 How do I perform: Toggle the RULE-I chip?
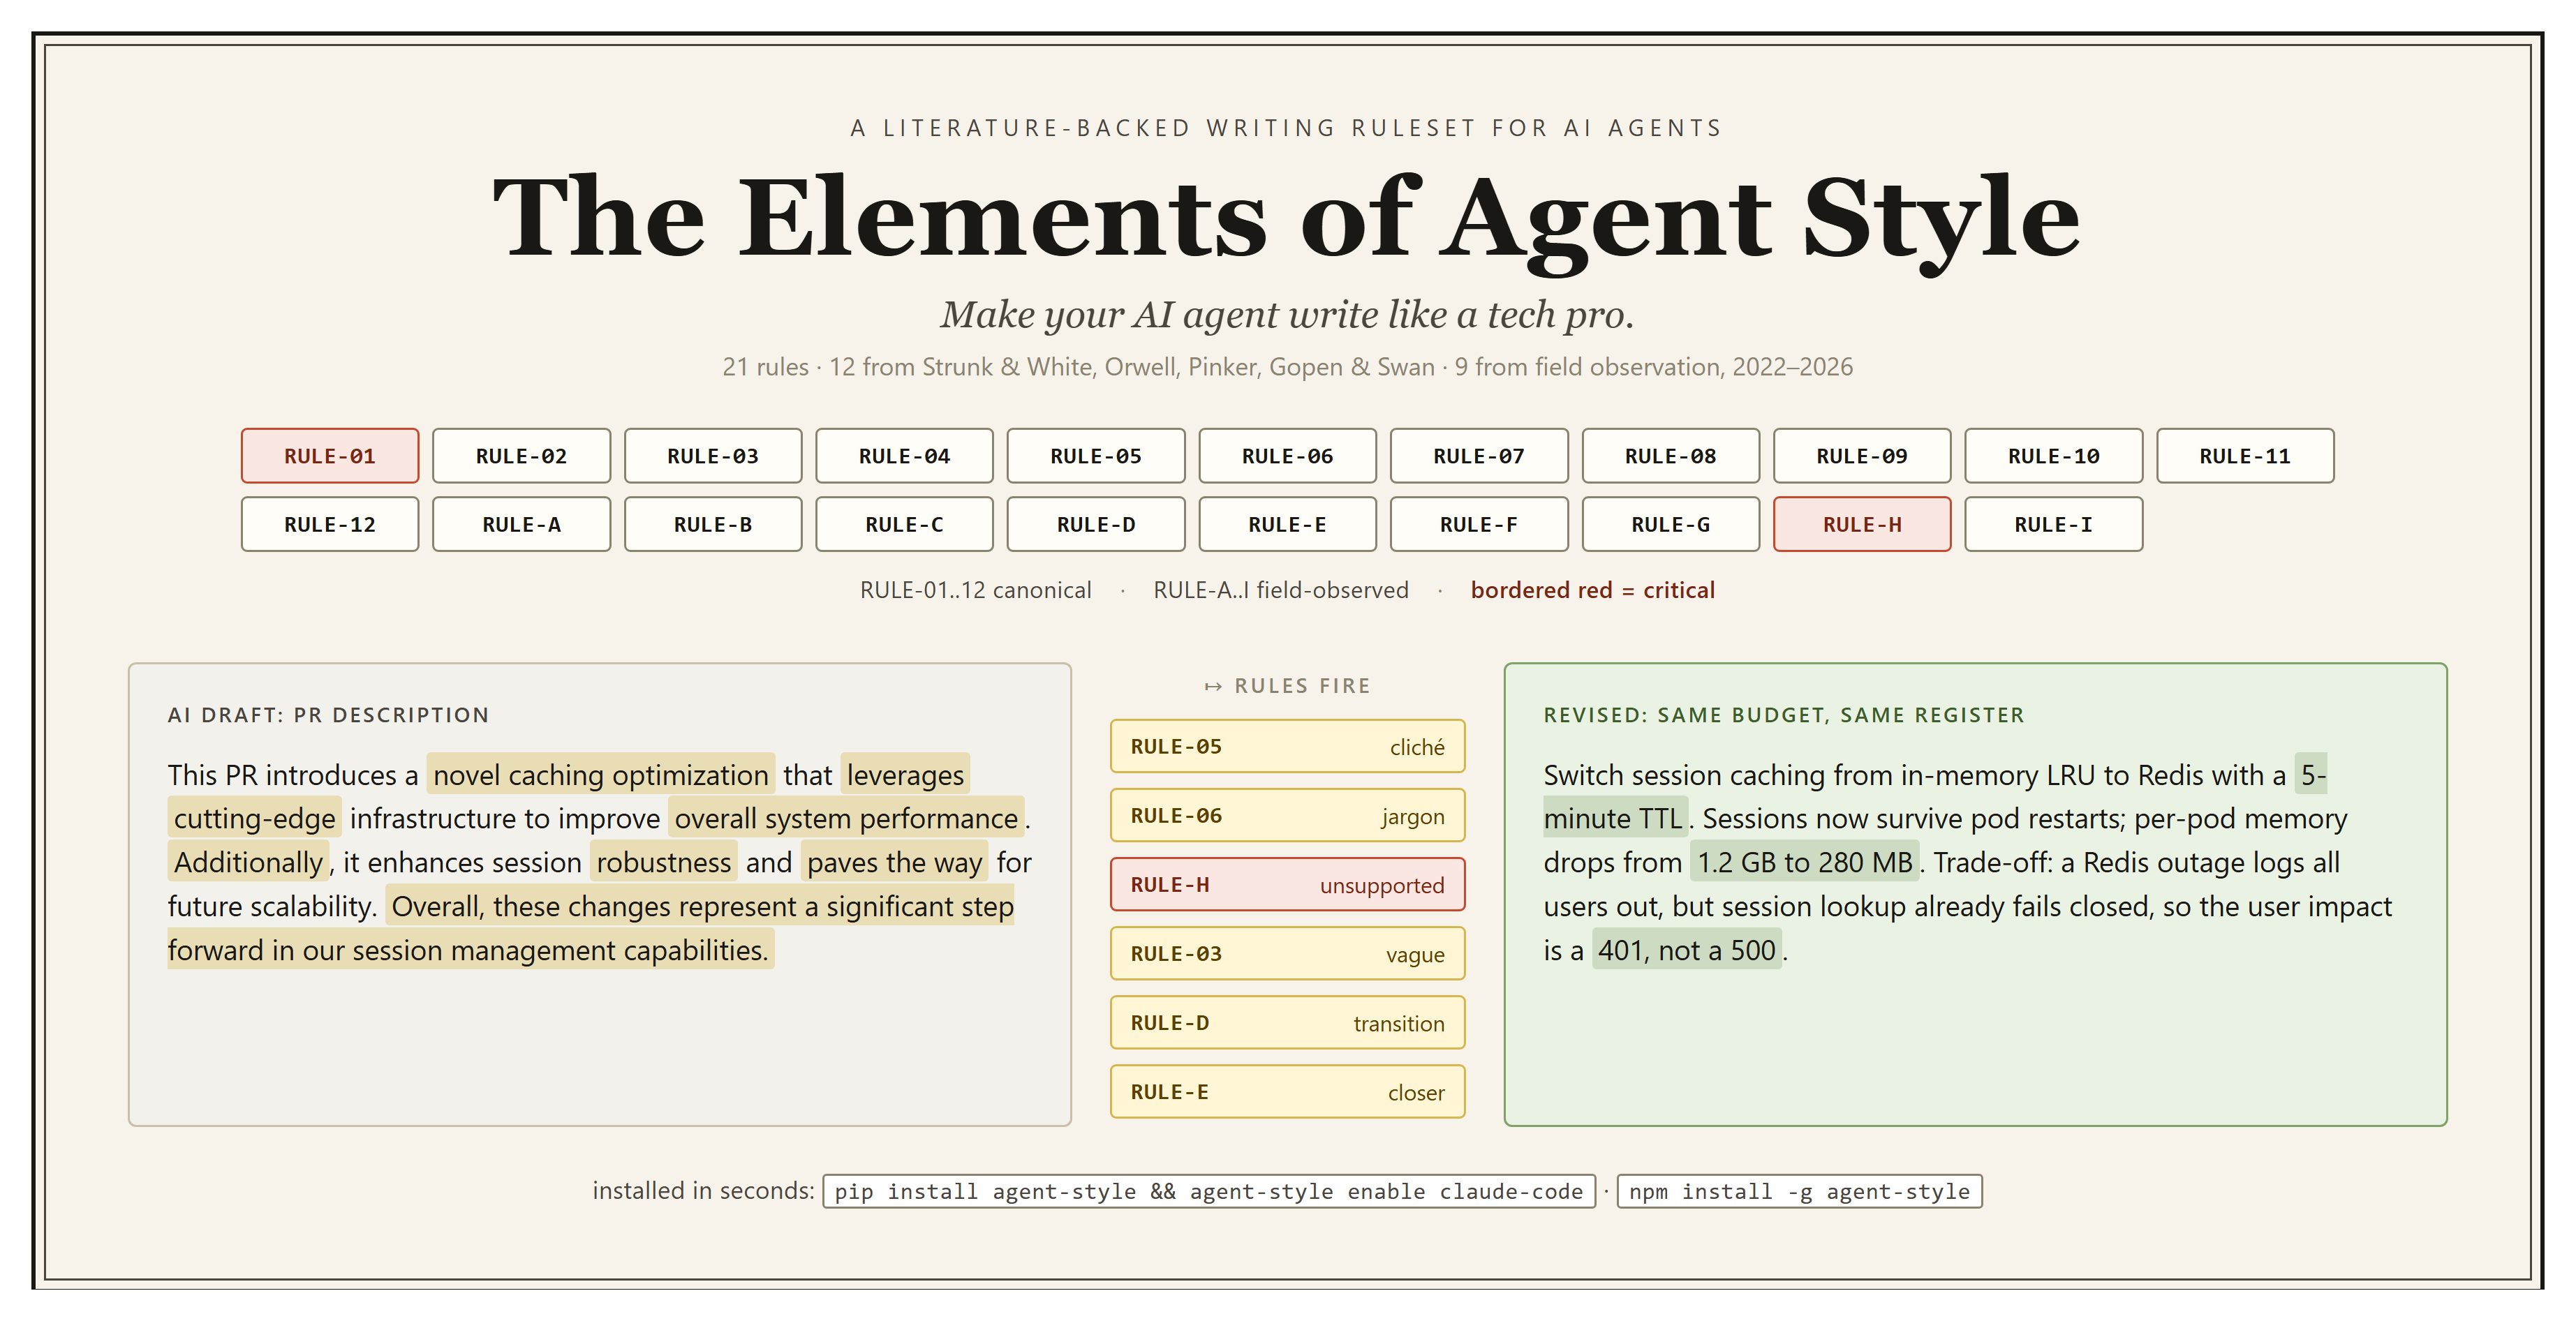tap(2053, 523)
